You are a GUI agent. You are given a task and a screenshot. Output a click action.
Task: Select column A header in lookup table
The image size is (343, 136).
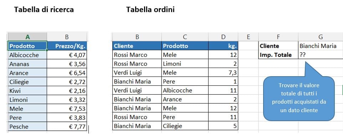(27, 37)
